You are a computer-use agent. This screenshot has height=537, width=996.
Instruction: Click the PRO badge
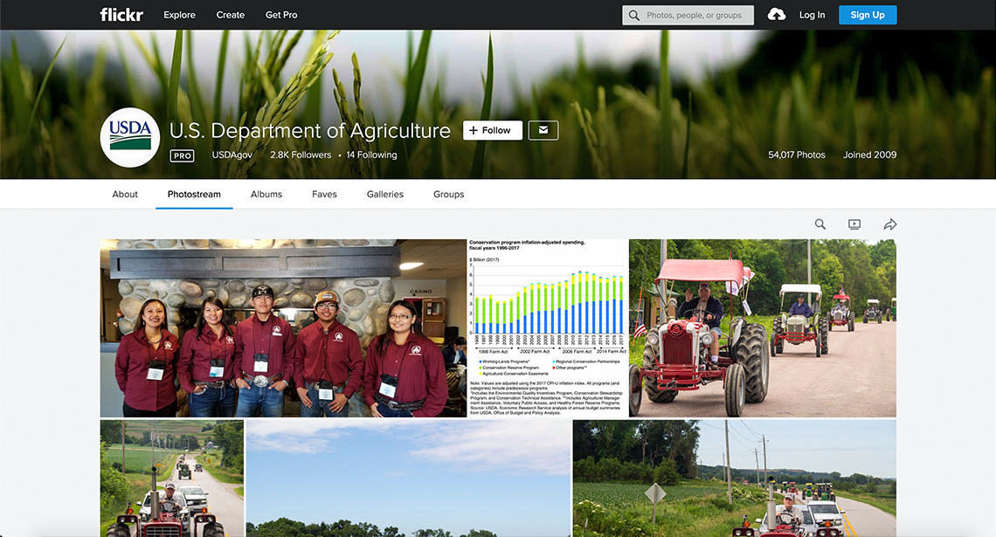pyautogui.click(x=182, y=155)
